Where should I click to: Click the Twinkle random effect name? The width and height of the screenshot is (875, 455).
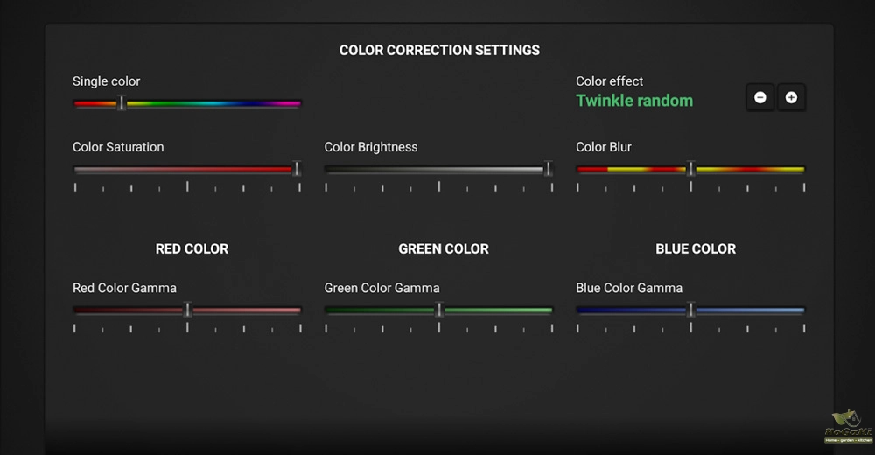click(634, 101)
